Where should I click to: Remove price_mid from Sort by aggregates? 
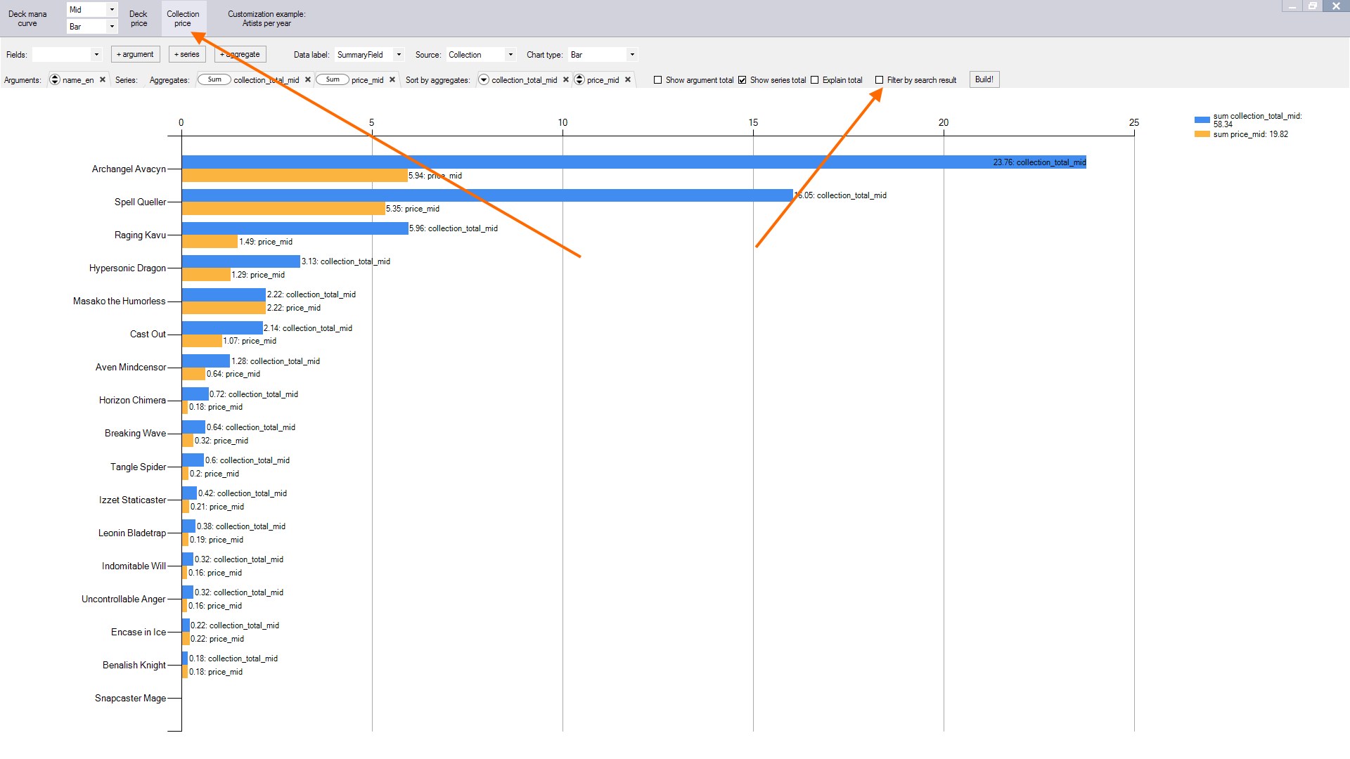pos(628,79)
